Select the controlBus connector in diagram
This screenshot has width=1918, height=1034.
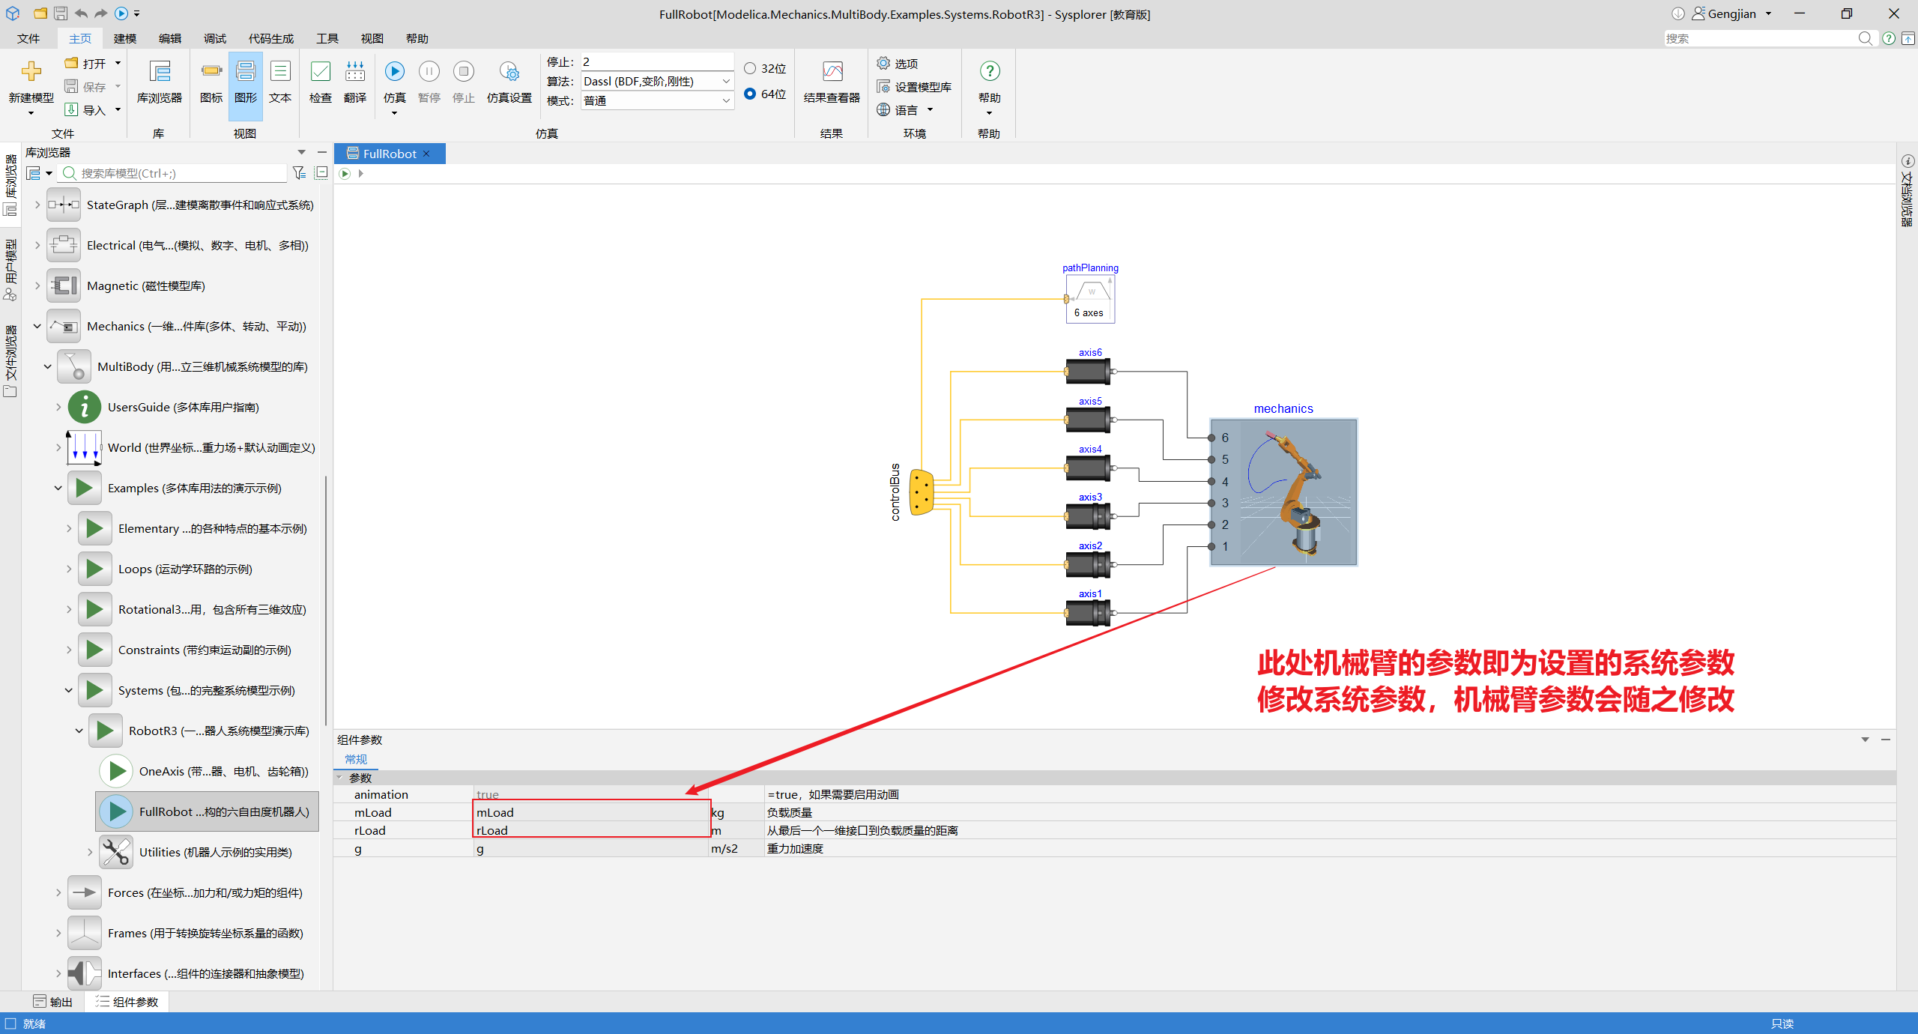[x=922, y=492]
